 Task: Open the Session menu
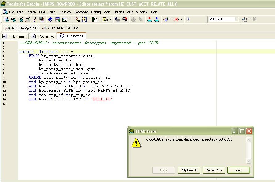pyautogui.click(x=65, y=12)
